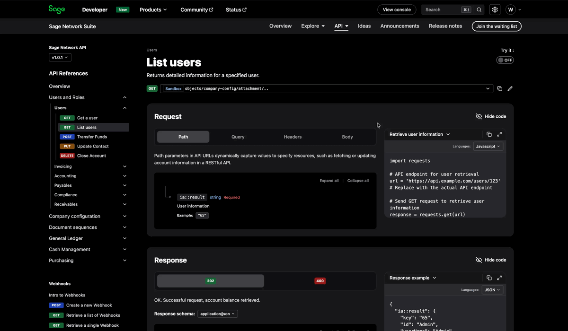Open the Javascript language dropdown

coord(488,147)
